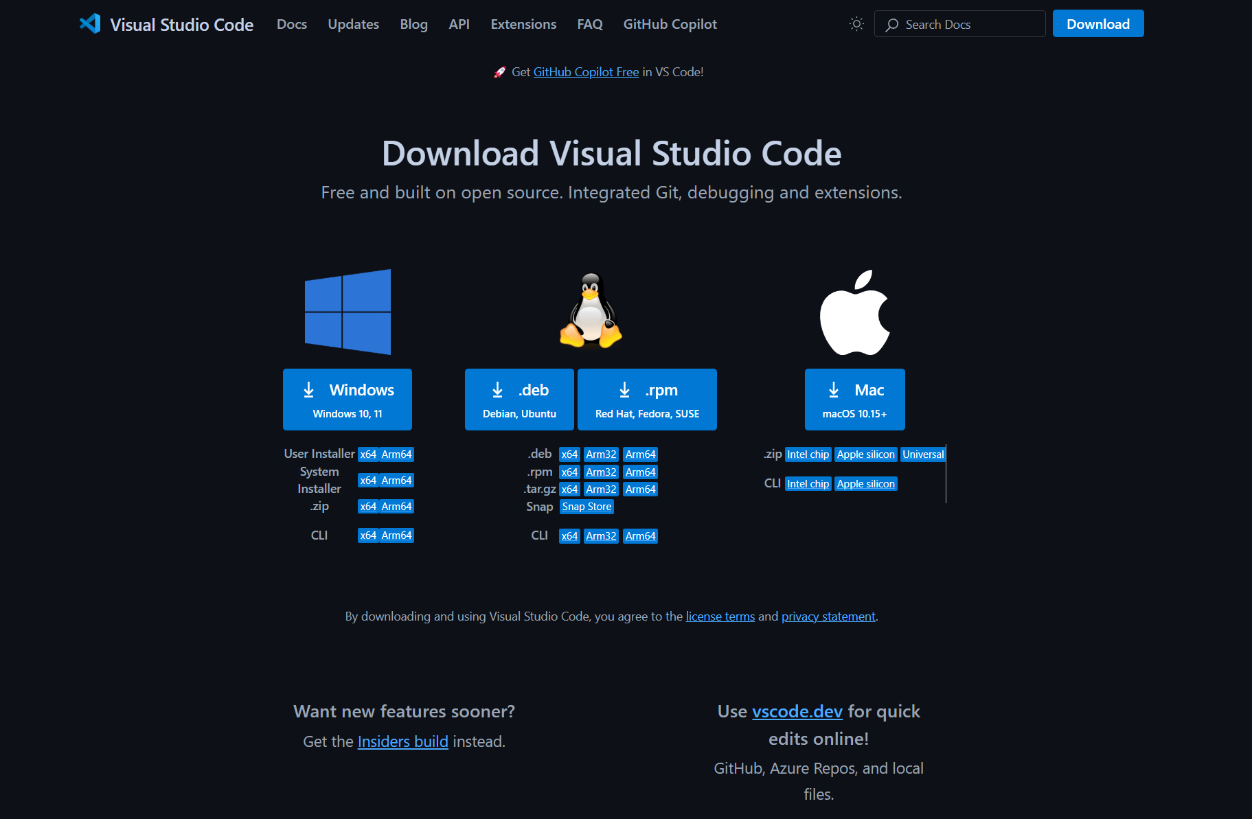
Task: Click the Download Visual Studio Code heading
Action: point(612,152)
